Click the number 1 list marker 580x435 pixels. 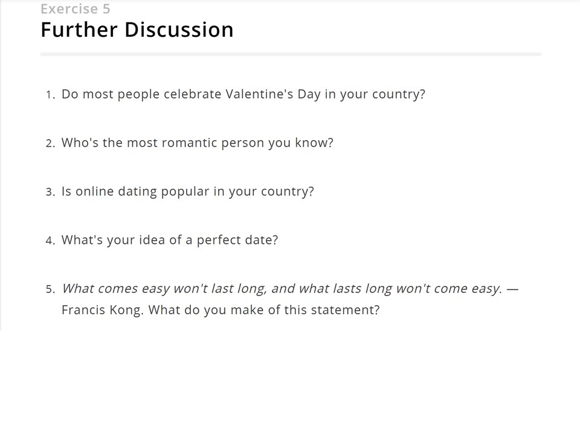[51, 95]
